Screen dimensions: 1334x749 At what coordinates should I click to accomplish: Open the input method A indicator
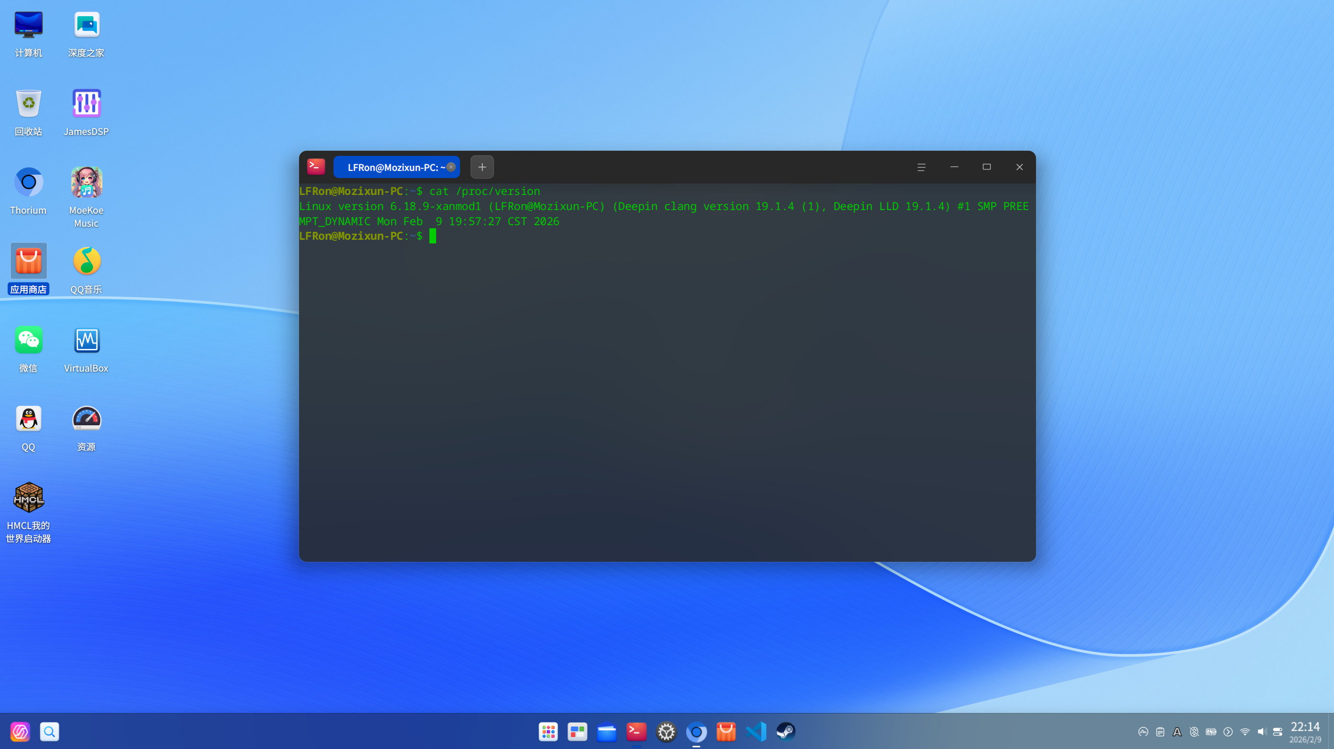[x=1176, y=731]
